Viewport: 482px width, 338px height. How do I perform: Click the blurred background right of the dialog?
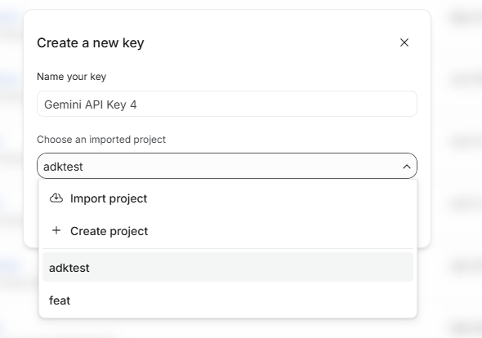[457, 169]
